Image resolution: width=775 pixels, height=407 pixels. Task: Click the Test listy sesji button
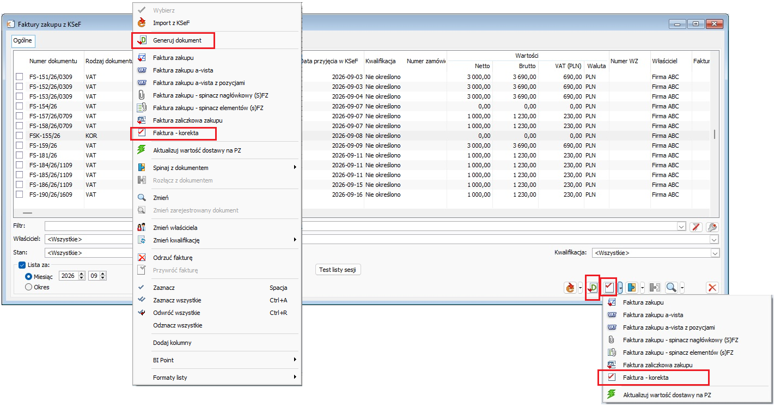tap(338, 270)
